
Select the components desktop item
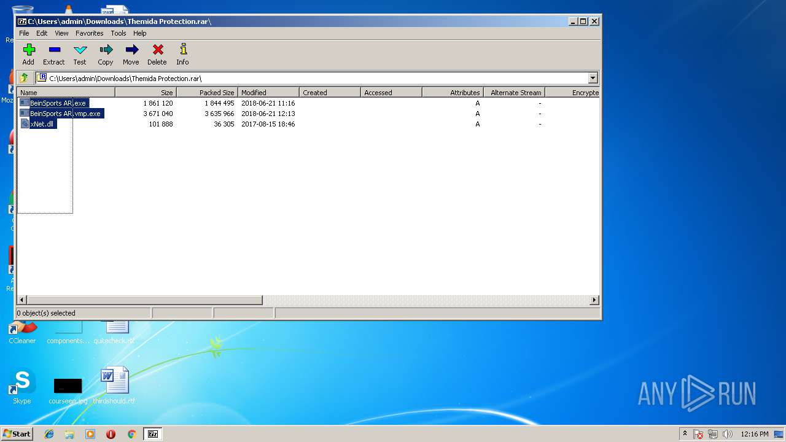coord(68,332)
